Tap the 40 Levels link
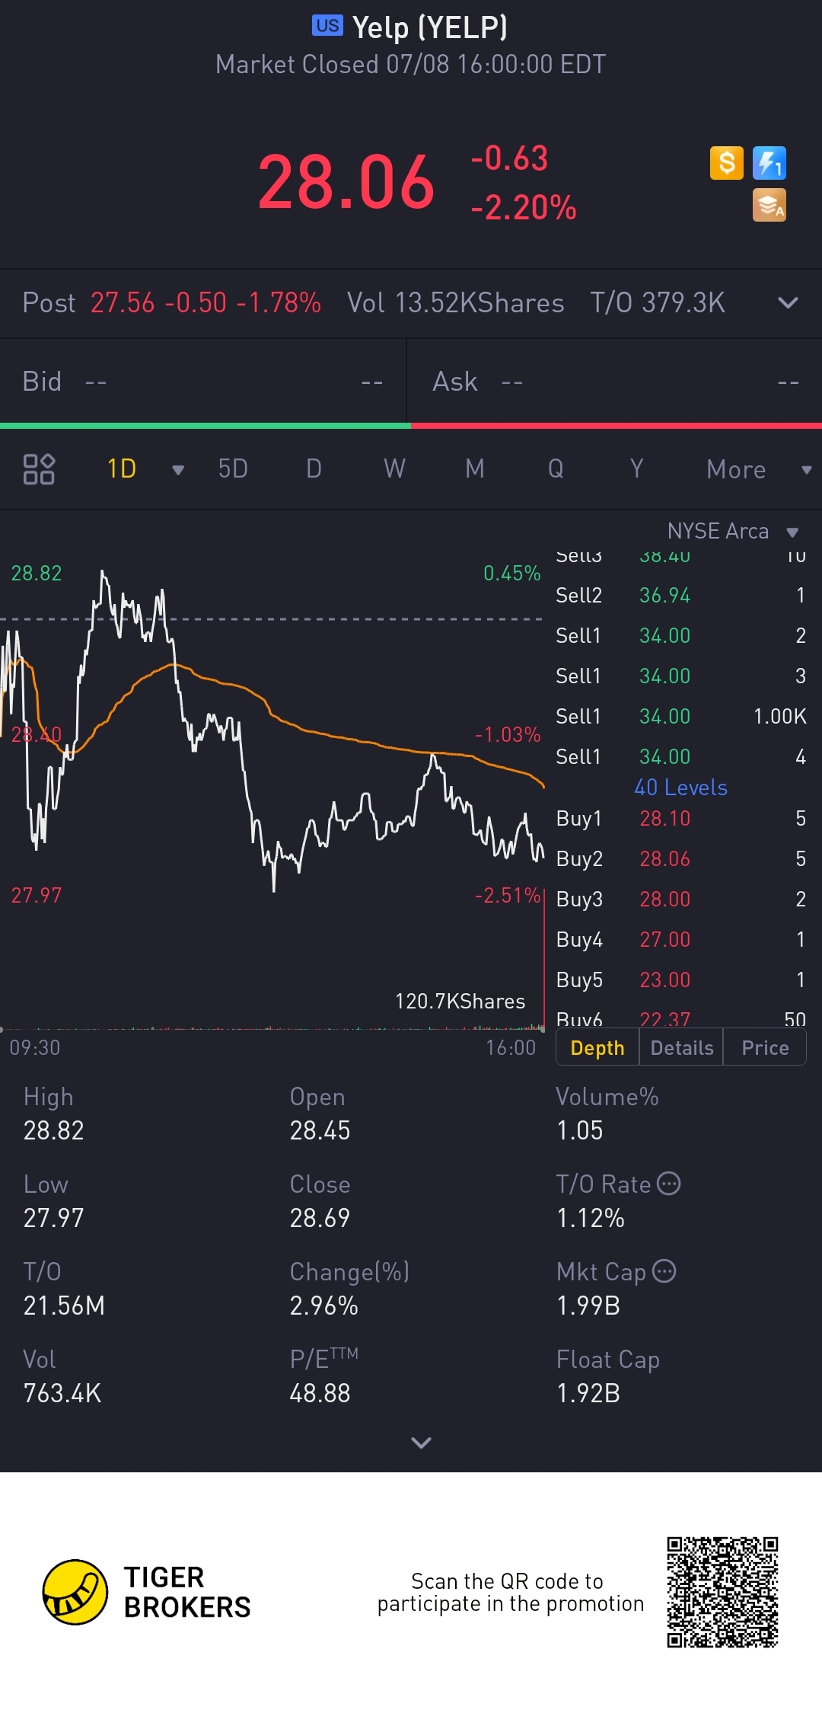 681,788
